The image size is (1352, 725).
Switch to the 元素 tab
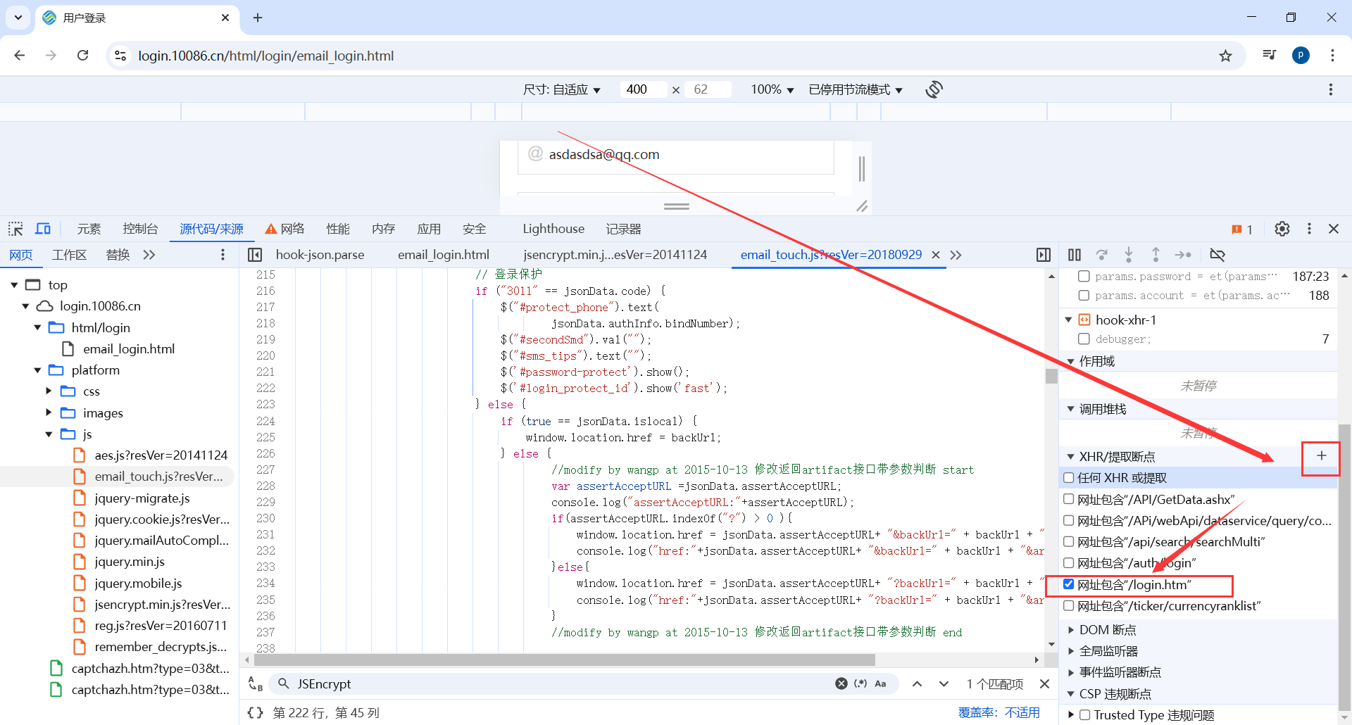click(x=89, y=229)
